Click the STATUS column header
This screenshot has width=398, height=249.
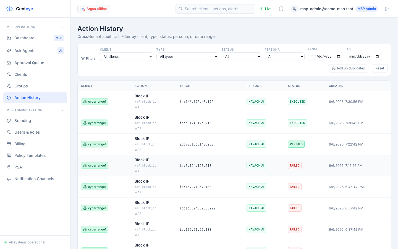pyautogui.click(x=294, y=86)
